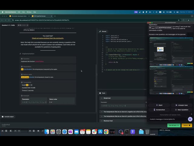The image size is (194, 146).
Task: Click Start transcription in InterviewHammer panel
Action: [159, 105]
